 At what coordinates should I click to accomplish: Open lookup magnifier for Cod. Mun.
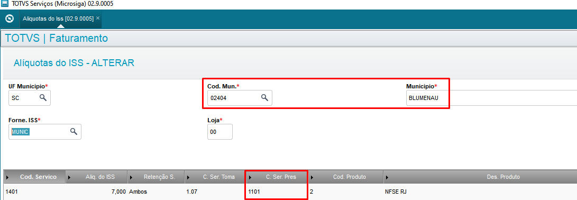pos(264,97)
